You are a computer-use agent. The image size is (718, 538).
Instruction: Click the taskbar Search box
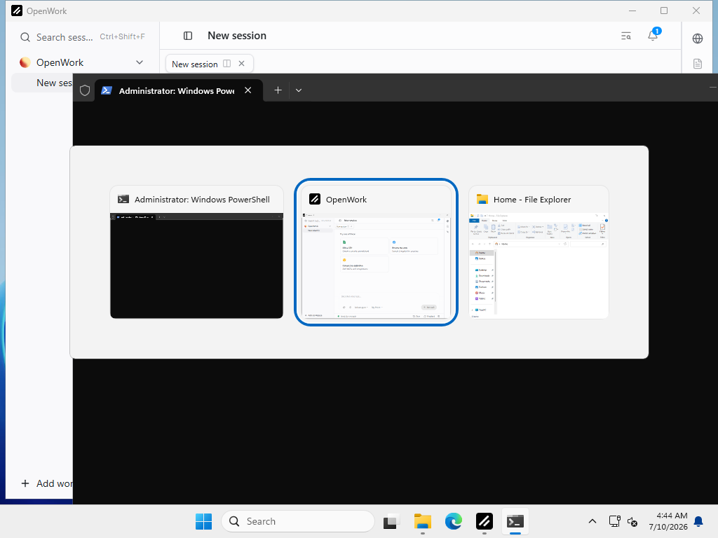point(298,521)
